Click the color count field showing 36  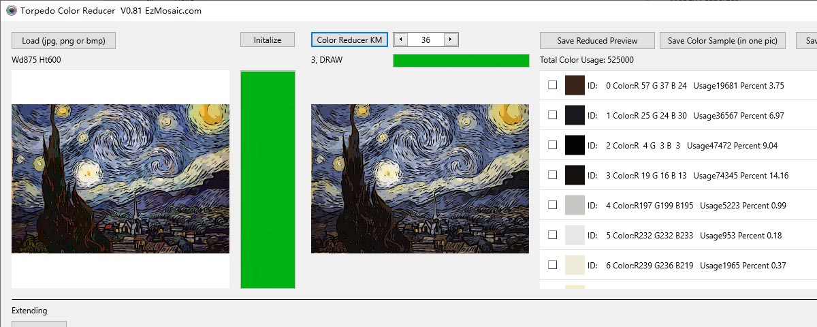tap(426, 40)
